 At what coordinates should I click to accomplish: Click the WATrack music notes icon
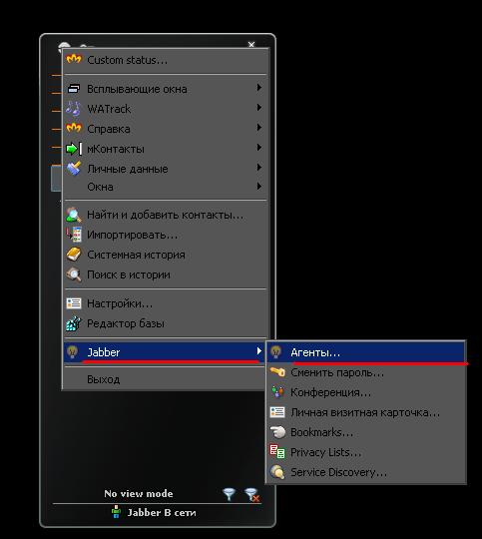click(73, 109)
